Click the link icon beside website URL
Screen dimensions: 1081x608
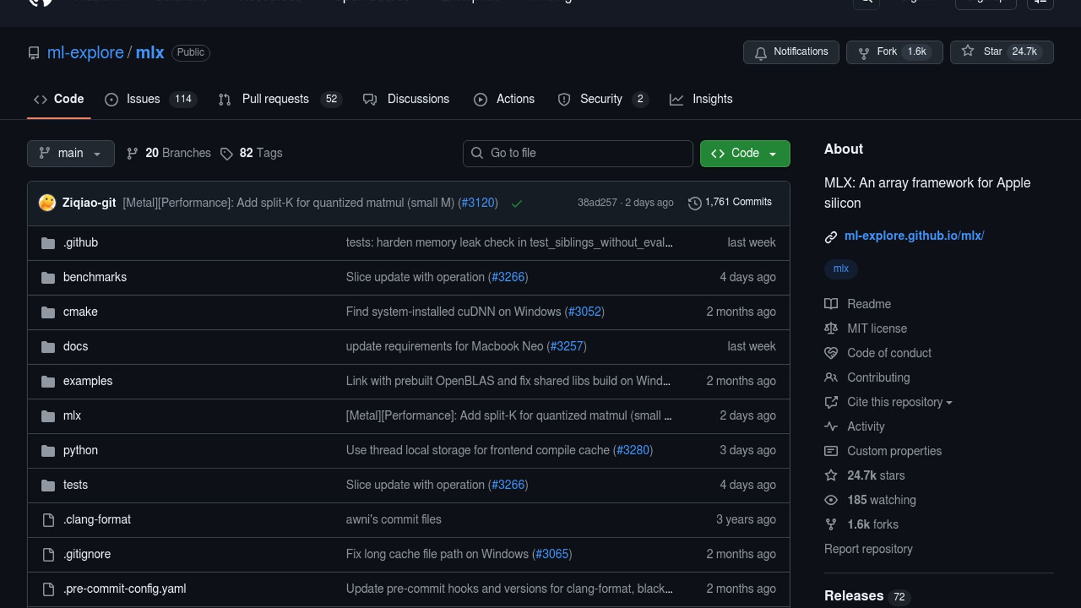click(x=831, y=237)
